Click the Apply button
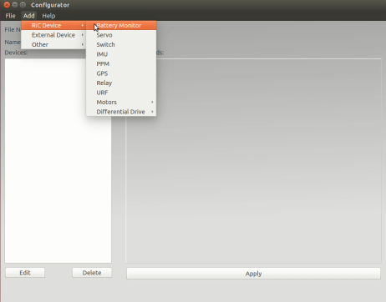The height and width of the screenshot is (302, 386). (253, 274)
